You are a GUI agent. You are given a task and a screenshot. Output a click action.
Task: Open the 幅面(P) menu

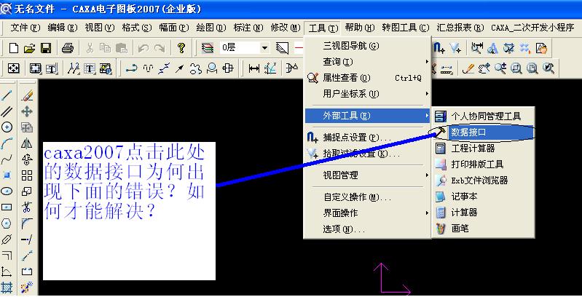tap(173, 28)
